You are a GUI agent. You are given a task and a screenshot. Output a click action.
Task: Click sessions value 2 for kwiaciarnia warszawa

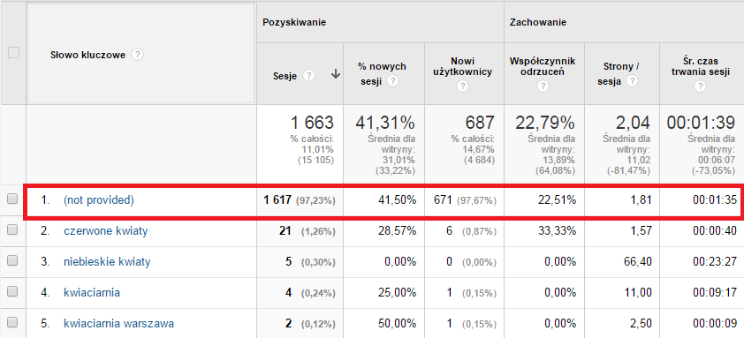(x=288, y=323)
